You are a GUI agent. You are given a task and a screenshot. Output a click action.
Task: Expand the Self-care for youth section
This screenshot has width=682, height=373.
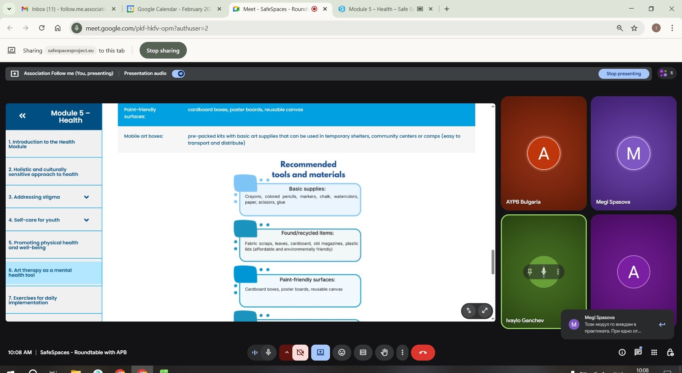click(x=86, y=220)
